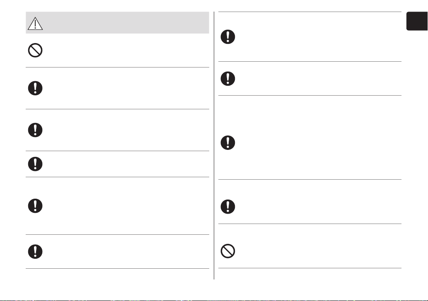
Task: Select second exclamation icon in left column
Action: pos(35,130)
